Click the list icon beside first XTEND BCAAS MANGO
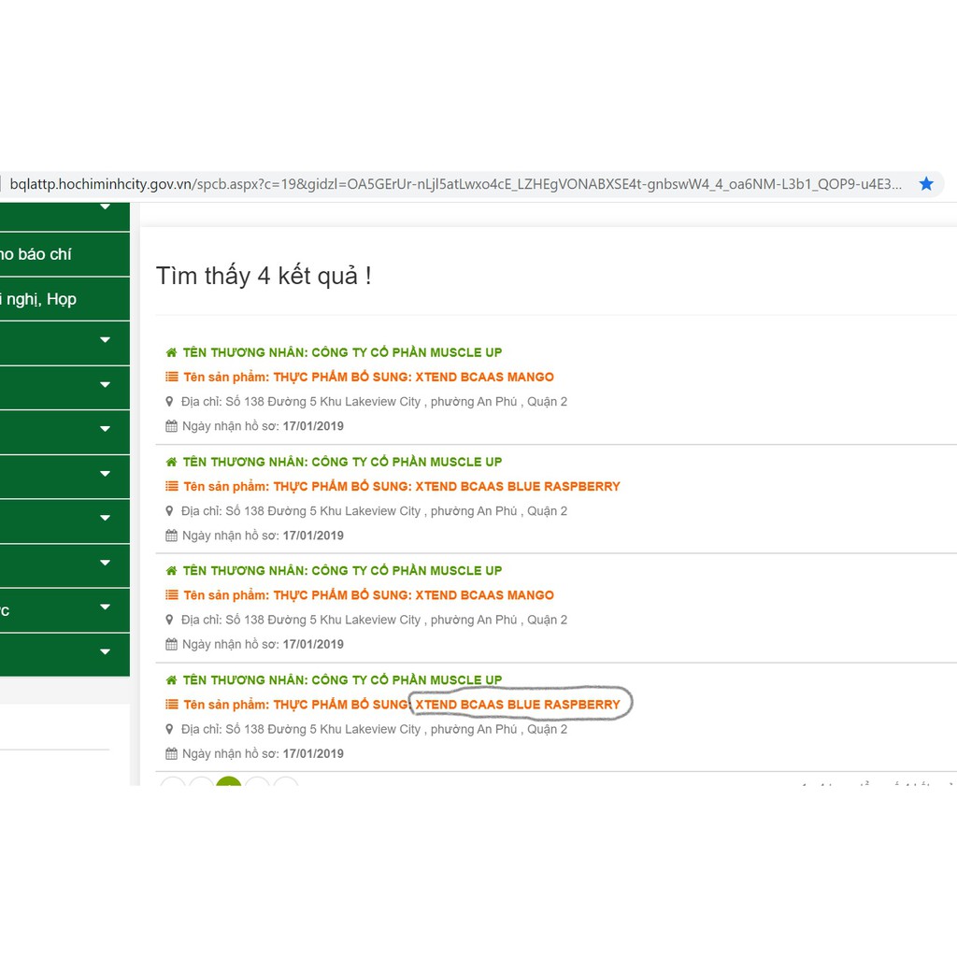This screenshot has height=957, width=957. click(x=171, y=378)
